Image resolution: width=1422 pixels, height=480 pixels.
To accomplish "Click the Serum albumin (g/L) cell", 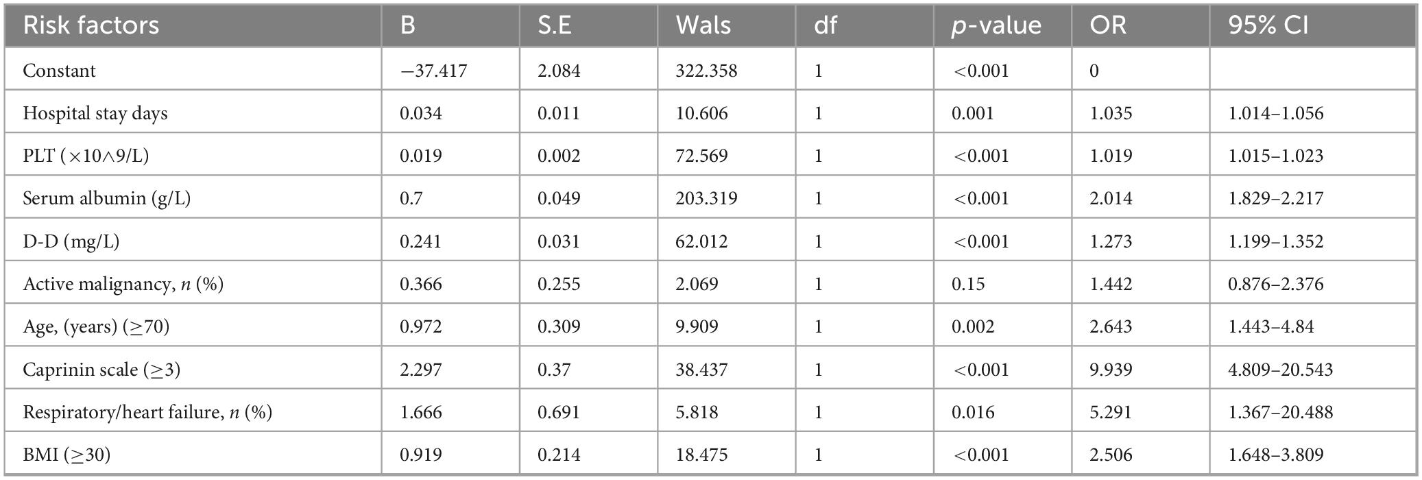I will pos(106,198).
